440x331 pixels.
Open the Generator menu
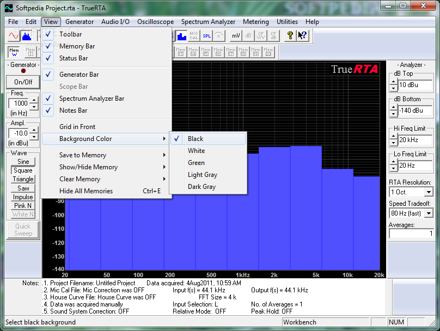tap(80, 22)
